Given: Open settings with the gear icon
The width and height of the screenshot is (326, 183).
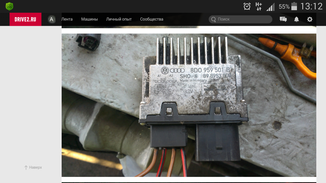Looking at the screenshot, I should coord(310,19).
